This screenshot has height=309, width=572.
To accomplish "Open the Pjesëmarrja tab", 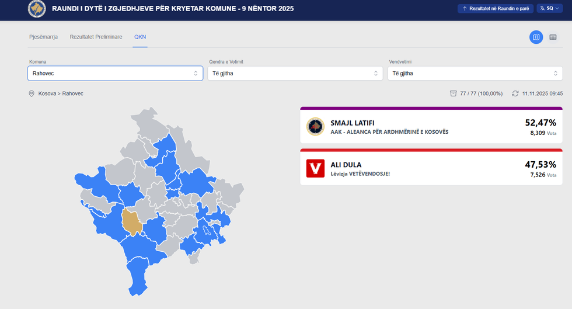I will point(43,37).
